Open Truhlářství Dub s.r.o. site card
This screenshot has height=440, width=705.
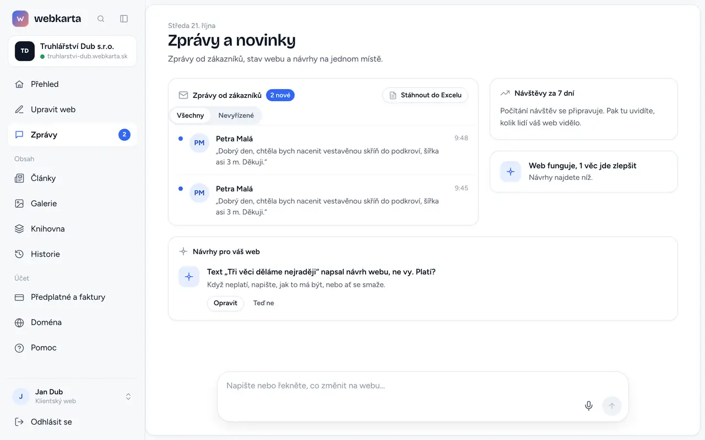pyautogui.click(x=72, y=51)
